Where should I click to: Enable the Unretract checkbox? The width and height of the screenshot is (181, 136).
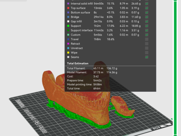[x=147, y=48]
